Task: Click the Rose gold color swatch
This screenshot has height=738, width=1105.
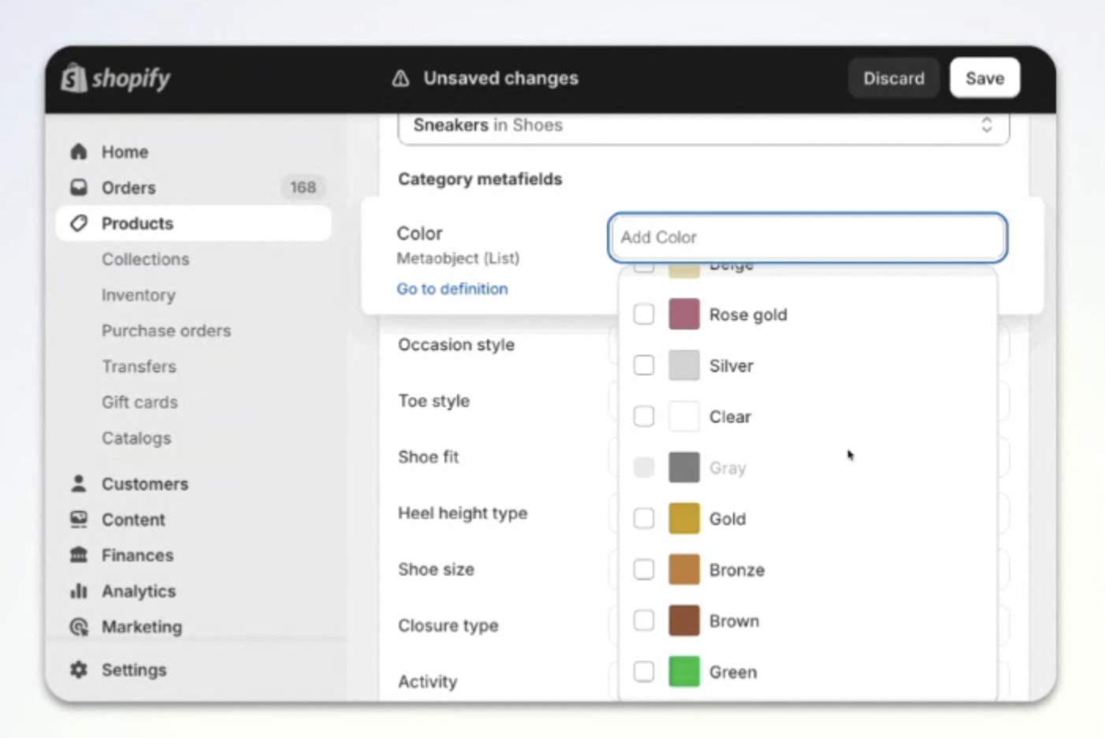Action: [x=684, y=314]
